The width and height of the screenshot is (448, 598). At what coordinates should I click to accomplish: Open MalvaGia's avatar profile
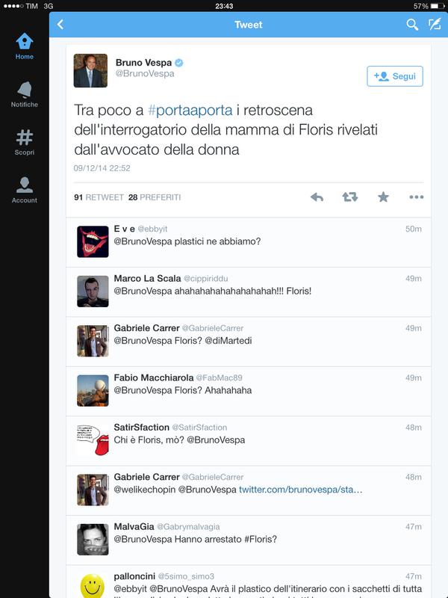[x=93, y=539]
